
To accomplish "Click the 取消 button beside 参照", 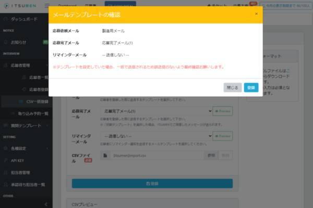I will click(225, 155).
